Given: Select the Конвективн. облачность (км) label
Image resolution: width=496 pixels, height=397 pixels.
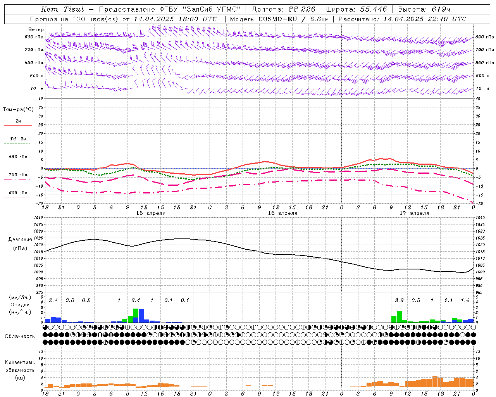Looking at the screenshot, I should (x=20, y=370).
